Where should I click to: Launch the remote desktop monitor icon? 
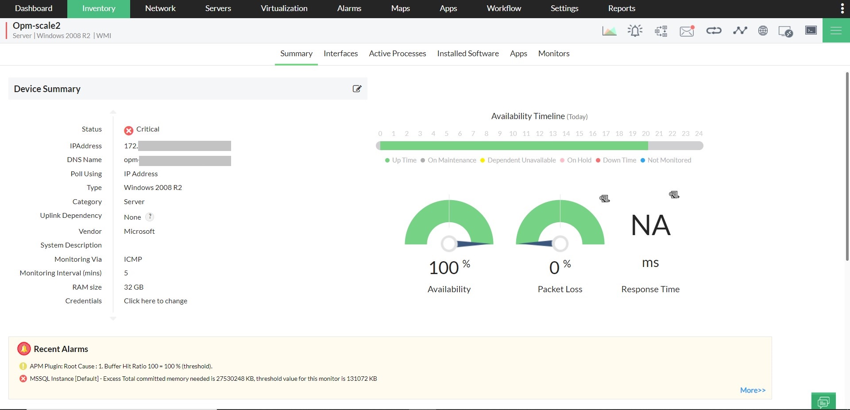click(x=785, y=31)
